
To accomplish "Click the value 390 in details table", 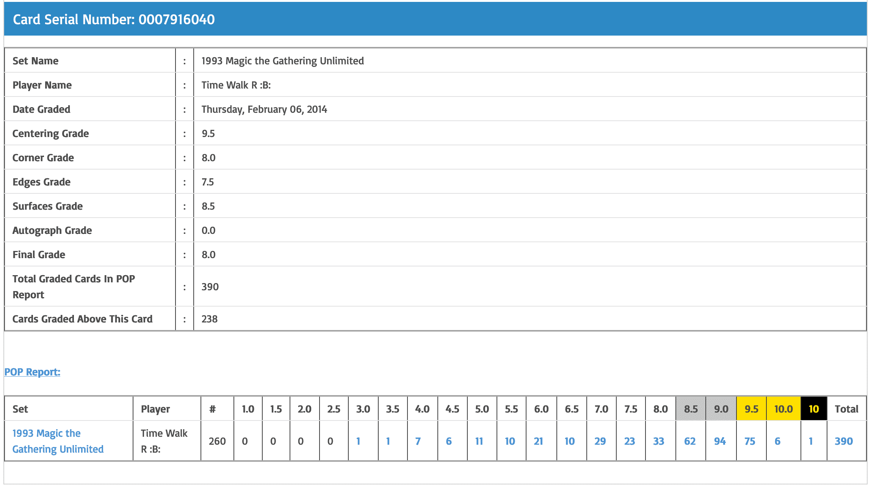I will coord(210,287).
